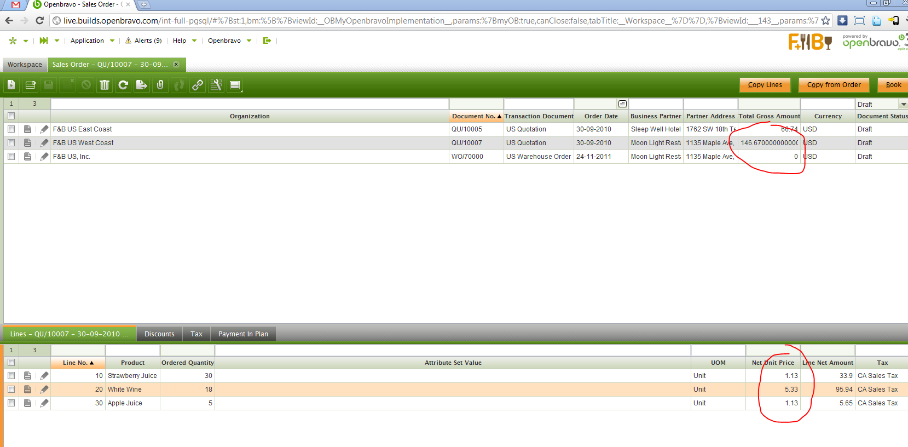Select the Strawberry Juice line checkbox
The height and width of the screenshot is (447, 908).
[11, 376]
